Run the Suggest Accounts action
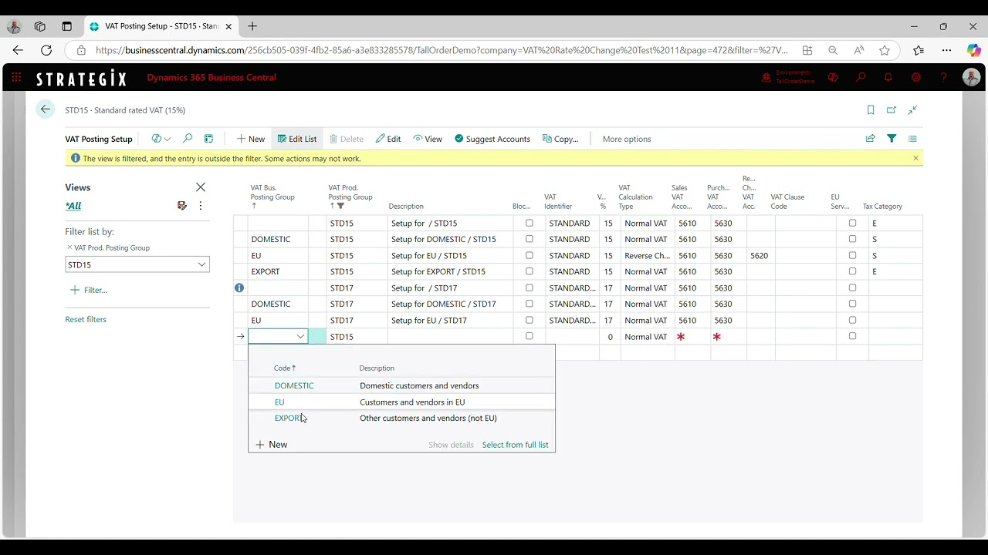 point(492,139)
